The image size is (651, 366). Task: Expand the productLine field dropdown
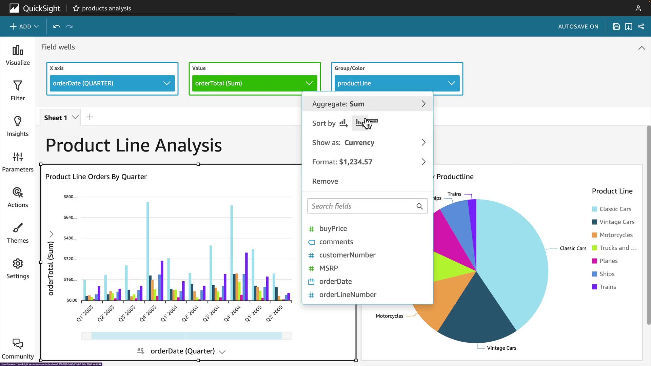451,83
